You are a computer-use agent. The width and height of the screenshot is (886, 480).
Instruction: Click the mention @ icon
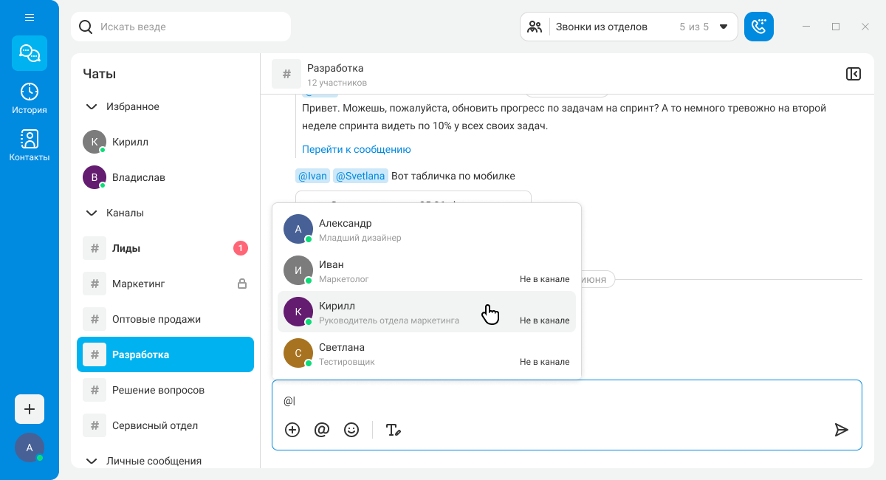coord(322,430)
